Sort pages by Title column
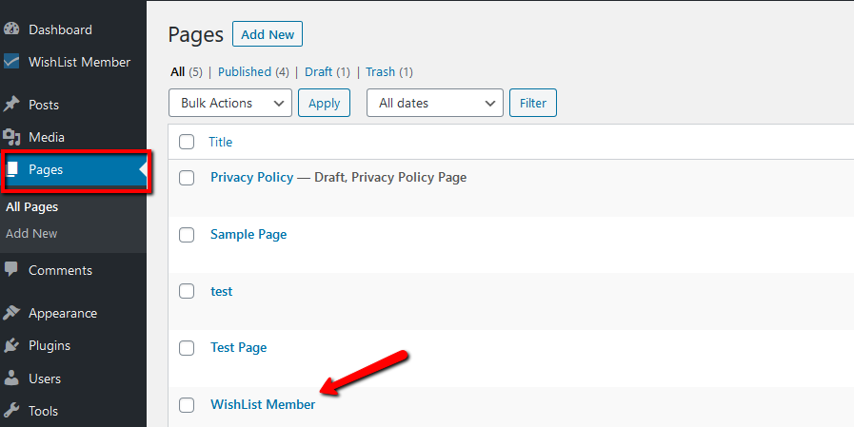 point(220,142)
